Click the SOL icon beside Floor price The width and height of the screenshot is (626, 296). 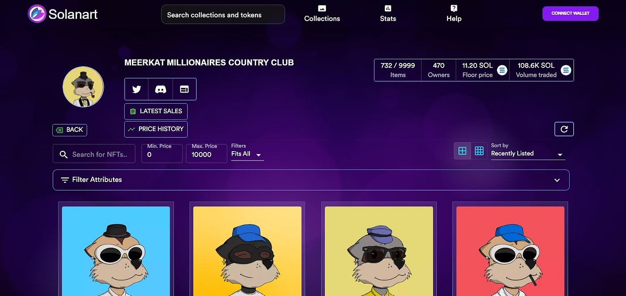point(502,70)
